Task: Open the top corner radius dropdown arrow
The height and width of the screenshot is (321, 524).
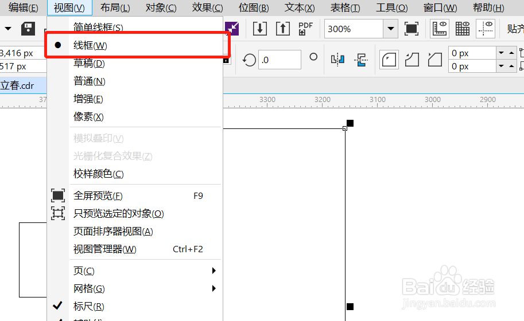Action: (x=501, y=53)
